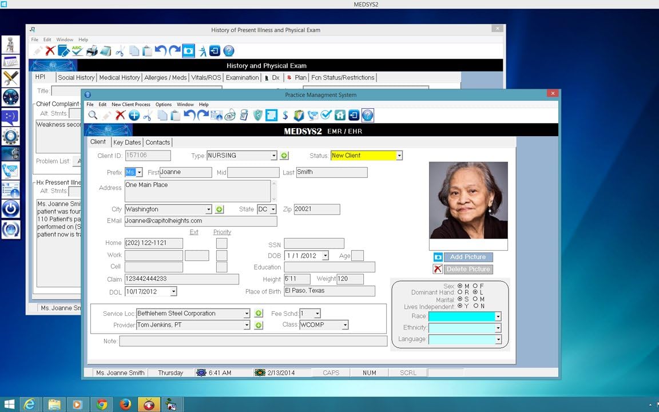
Task: Switch to the Key Dates tab
Action: tap(126, 142)
